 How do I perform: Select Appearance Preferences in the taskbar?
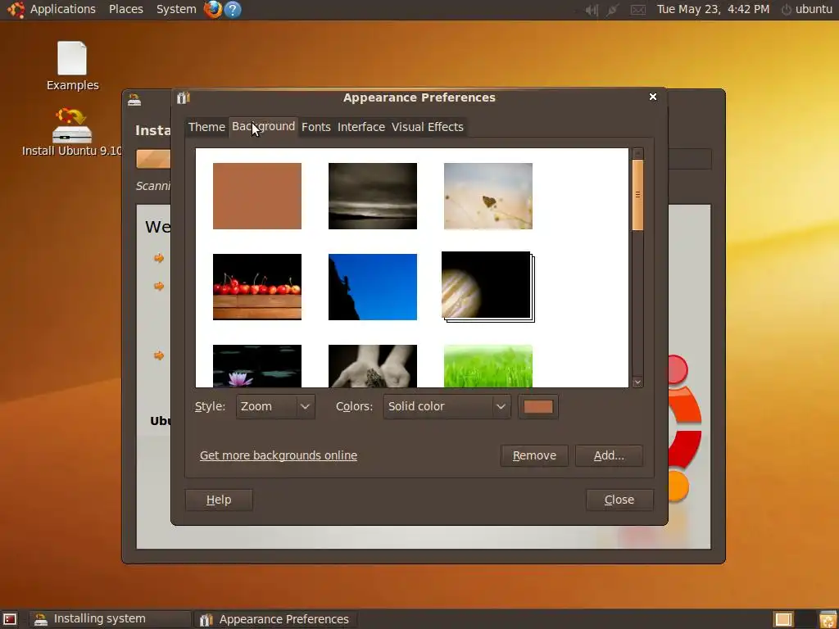[274, 619]
